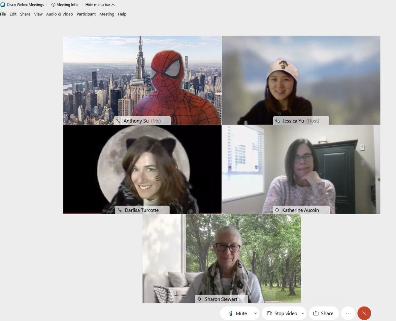Image resolution: width=396 pixels, height=321 pixels.
Task: Select Jessica Yu's video tile
Action: (x=301, y=80)
